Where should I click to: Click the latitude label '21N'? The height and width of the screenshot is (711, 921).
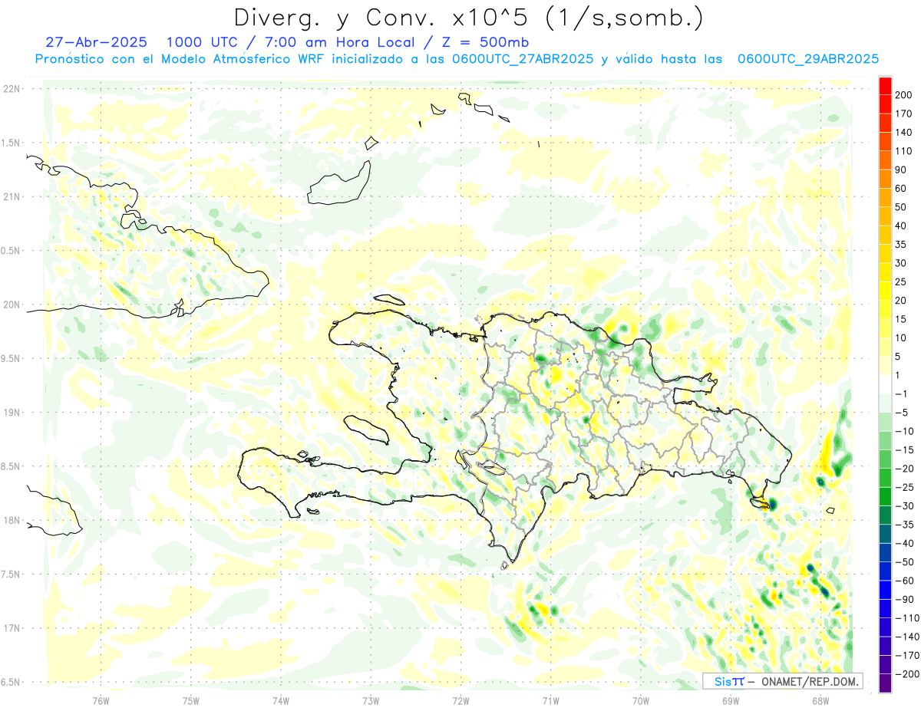point(12,197)
